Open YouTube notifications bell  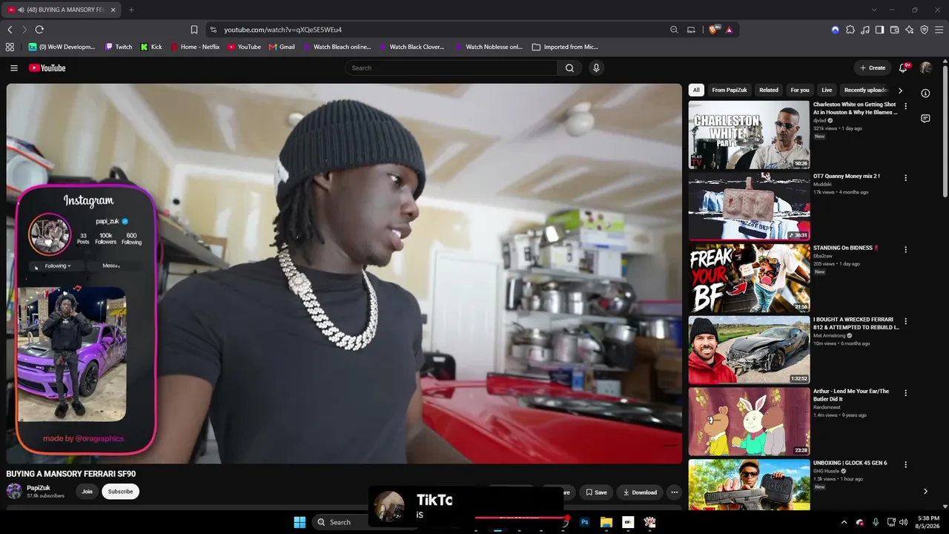pos(903,68)
